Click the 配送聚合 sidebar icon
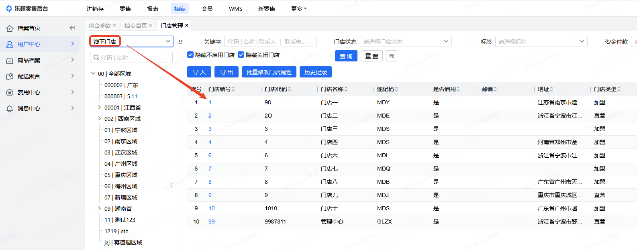The height and width of the screenshot is (250, 637). click(x=10, y=76)
